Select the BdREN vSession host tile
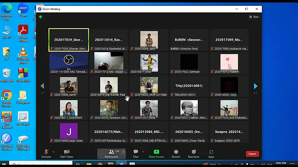Image resolution: width=298 pixels, height=167 pixels. [189, 40]
